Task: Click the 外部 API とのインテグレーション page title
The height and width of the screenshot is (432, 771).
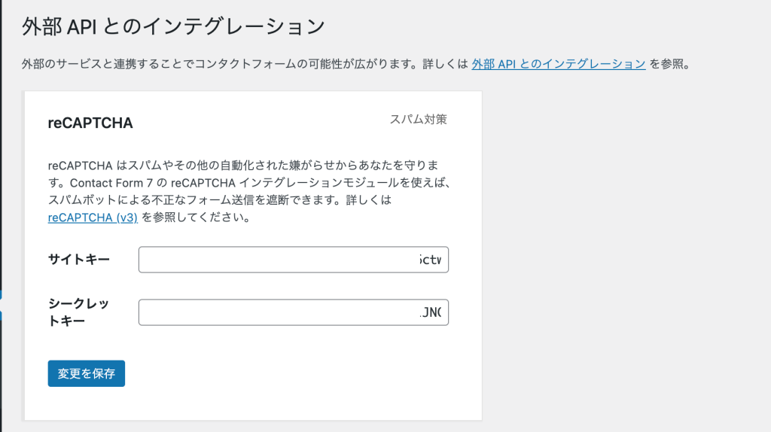Action: pyautogui.click(x=173, y=26)
